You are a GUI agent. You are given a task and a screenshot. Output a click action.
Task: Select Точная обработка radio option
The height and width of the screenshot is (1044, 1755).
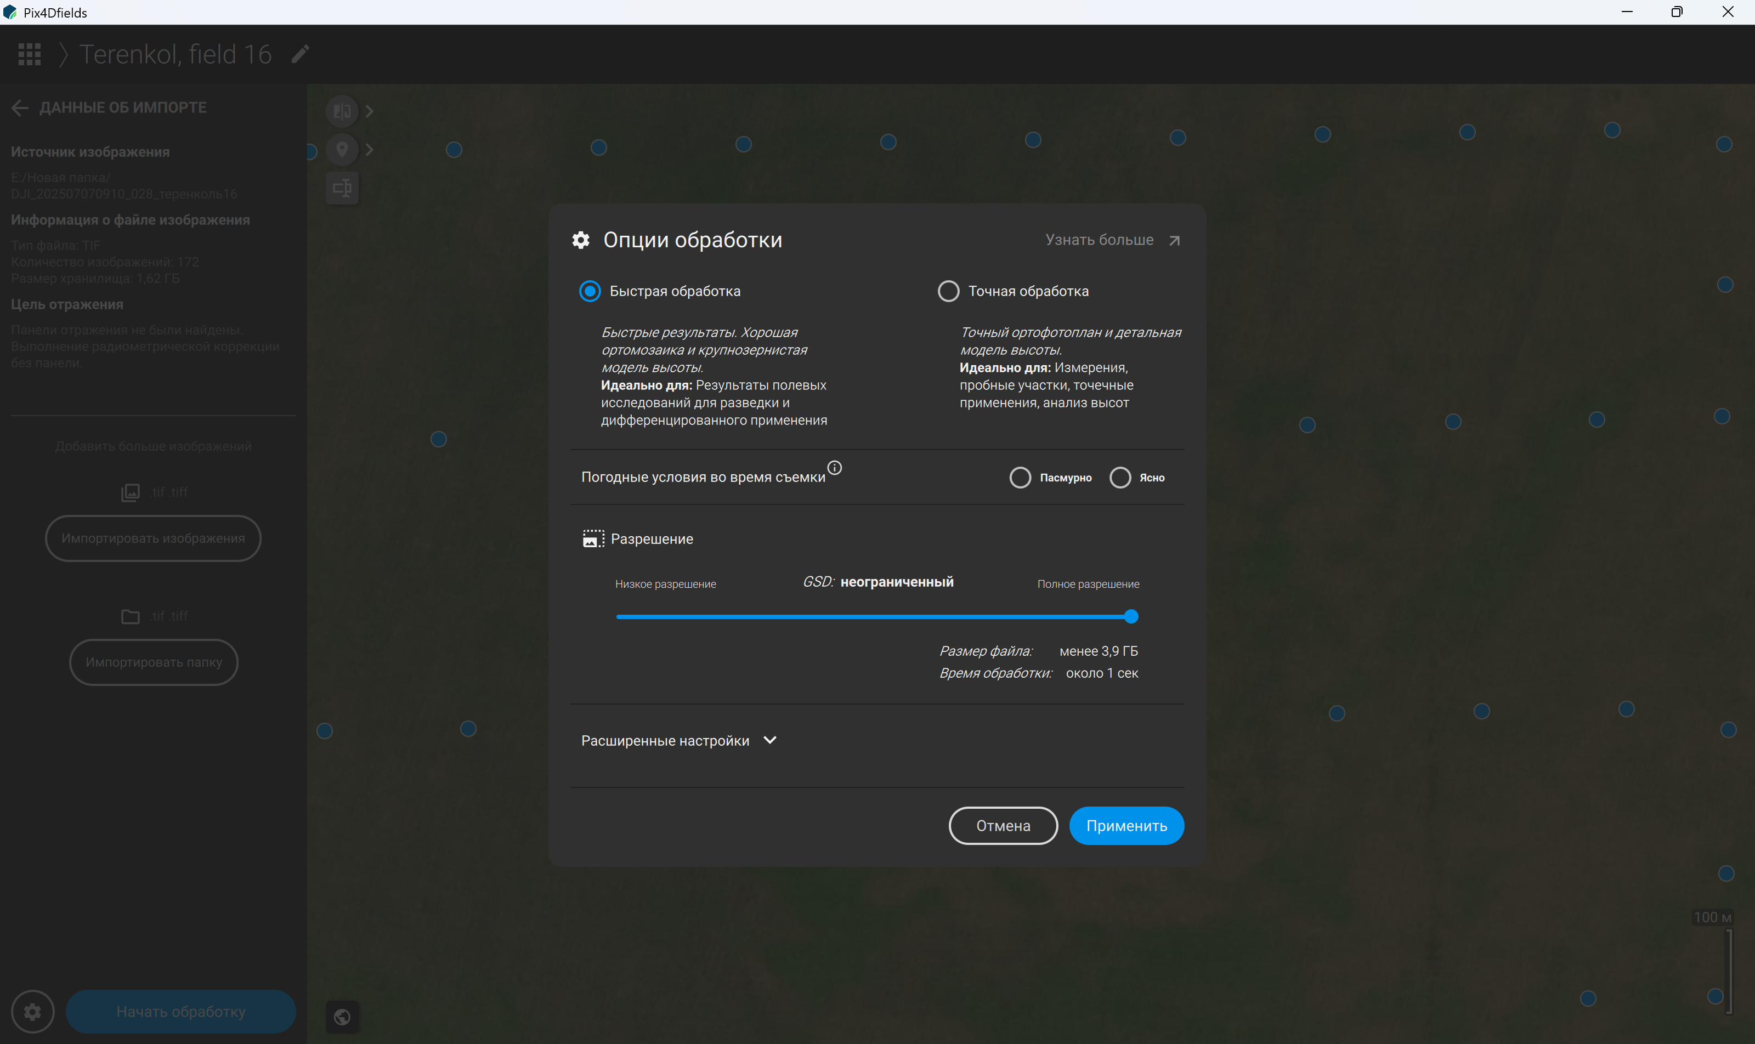coord(949,291)
